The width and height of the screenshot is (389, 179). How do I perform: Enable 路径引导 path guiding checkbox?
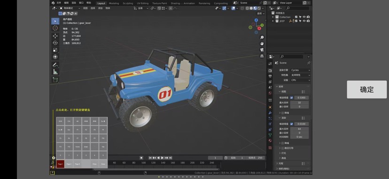[x=282, y=148]
